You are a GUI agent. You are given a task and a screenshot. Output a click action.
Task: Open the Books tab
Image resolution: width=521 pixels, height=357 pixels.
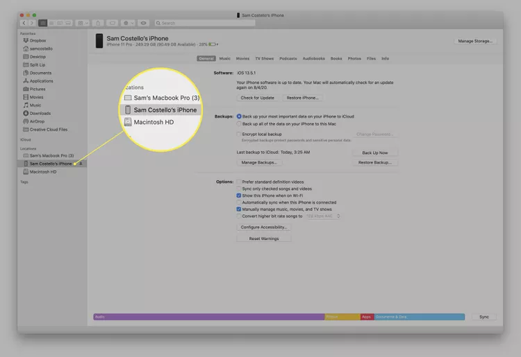tap(336, 58)
